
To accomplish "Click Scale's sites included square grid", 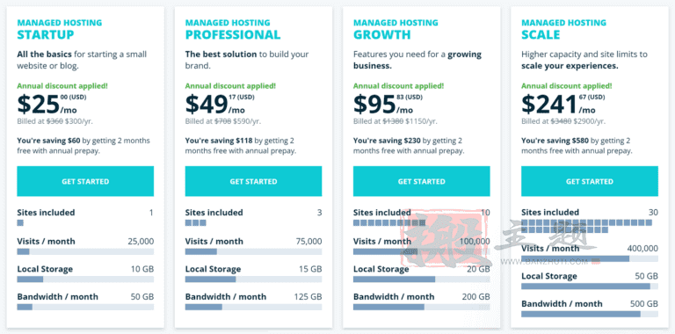I will pos(587,227).
